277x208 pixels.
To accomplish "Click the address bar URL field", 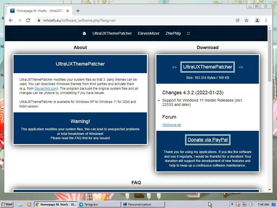I will pyautogui.click(x=134, y=20).
